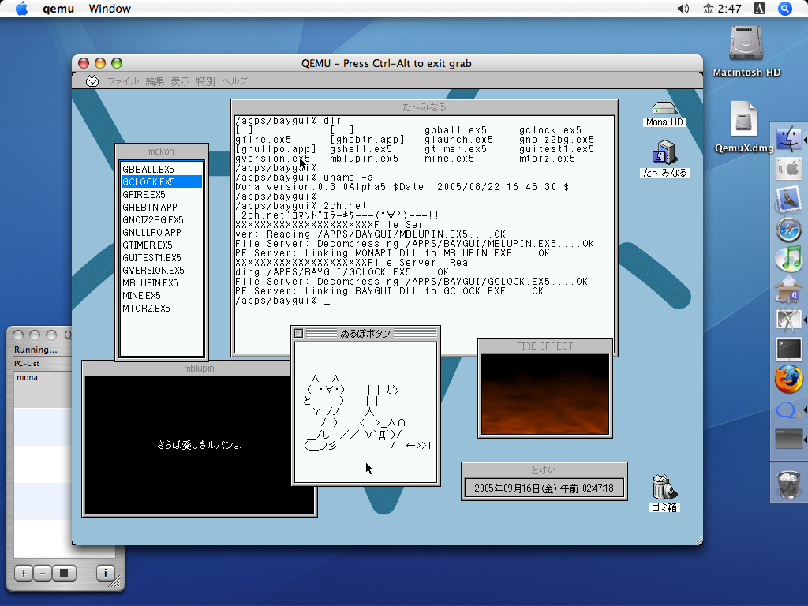Select GTIMER.EX5 in the mokon list
Image resolution: width=808 pixels, height=606 pixels.
161,245
